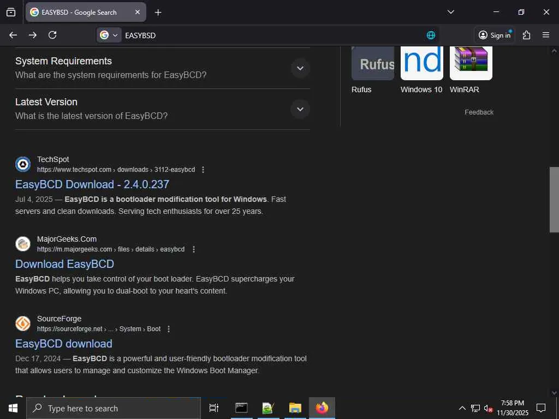
Task: Open the command prompt taskbar icon
Action: (241, 408)
